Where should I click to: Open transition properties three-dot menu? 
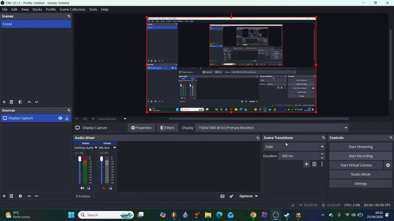click(x=322, y=164)
